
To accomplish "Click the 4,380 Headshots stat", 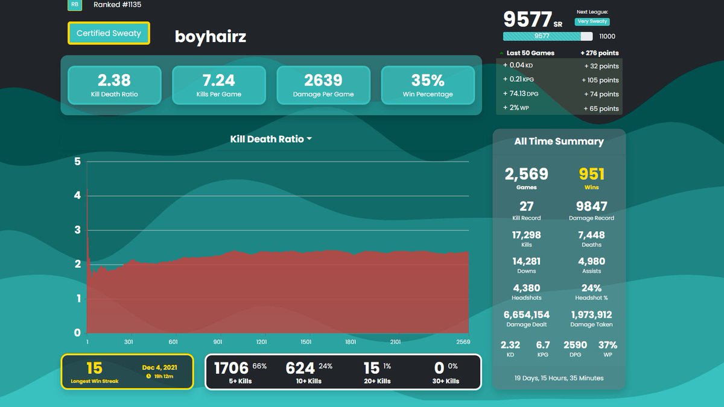I will 527,291.
